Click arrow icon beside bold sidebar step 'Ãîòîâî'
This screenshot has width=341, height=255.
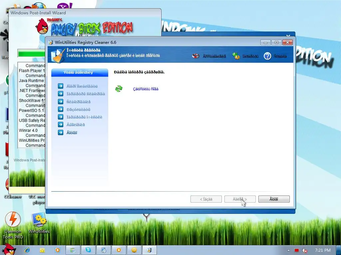tap(61, 132)
